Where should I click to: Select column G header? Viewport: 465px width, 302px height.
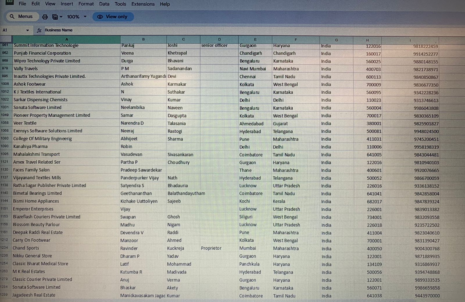click(336, 40)
